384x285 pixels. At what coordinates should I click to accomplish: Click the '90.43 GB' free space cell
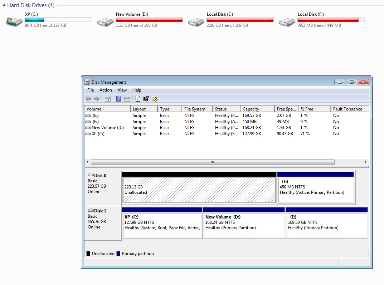(x=285, y=134)
